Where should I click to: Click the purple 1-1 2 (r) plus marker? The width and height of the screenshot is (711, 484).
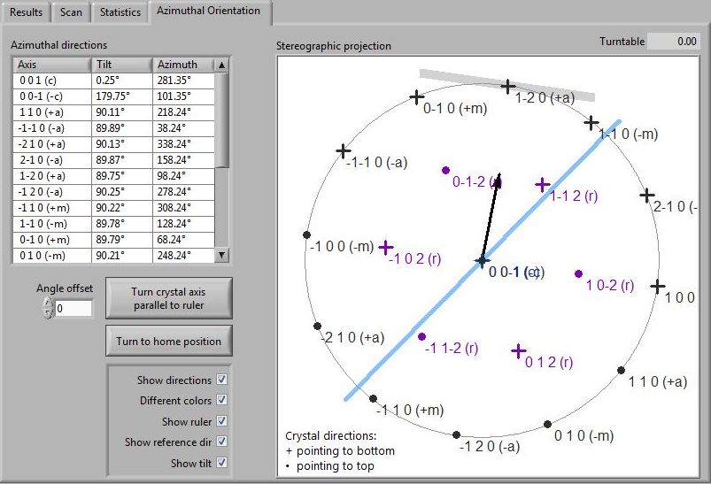(x=543, y=184)
